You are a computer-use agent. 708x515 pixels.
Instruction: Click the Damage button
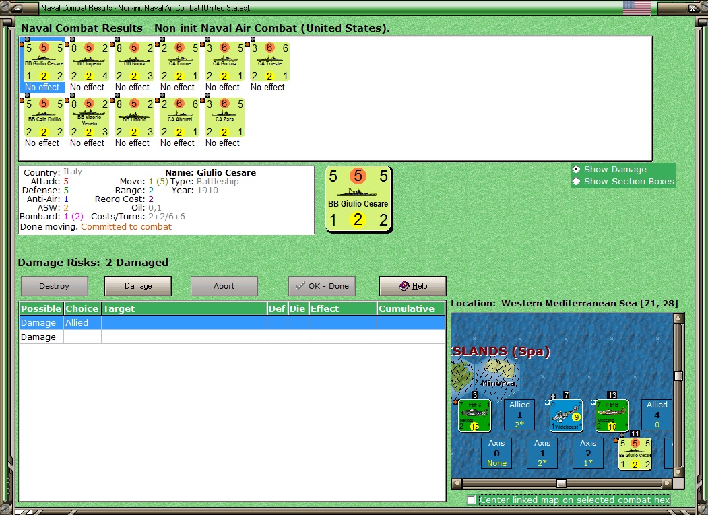(138, 286)
